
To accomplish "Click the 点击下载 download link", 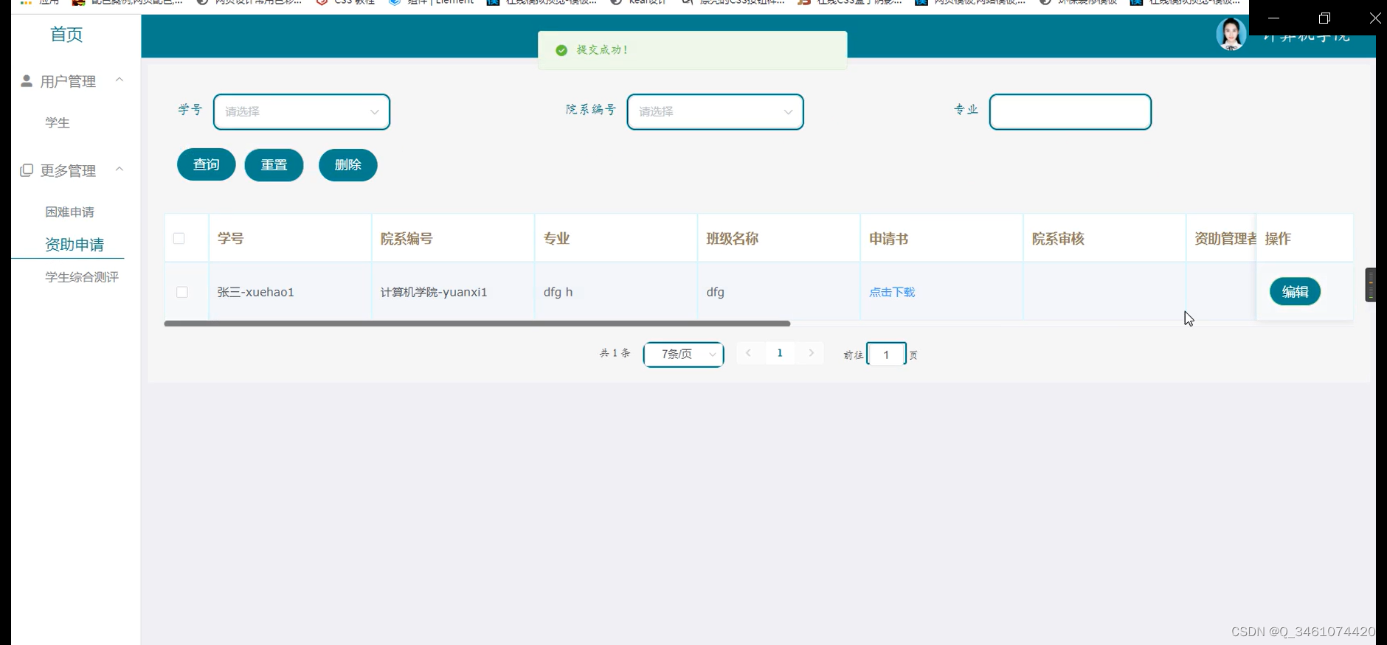I will pos(892,292).
